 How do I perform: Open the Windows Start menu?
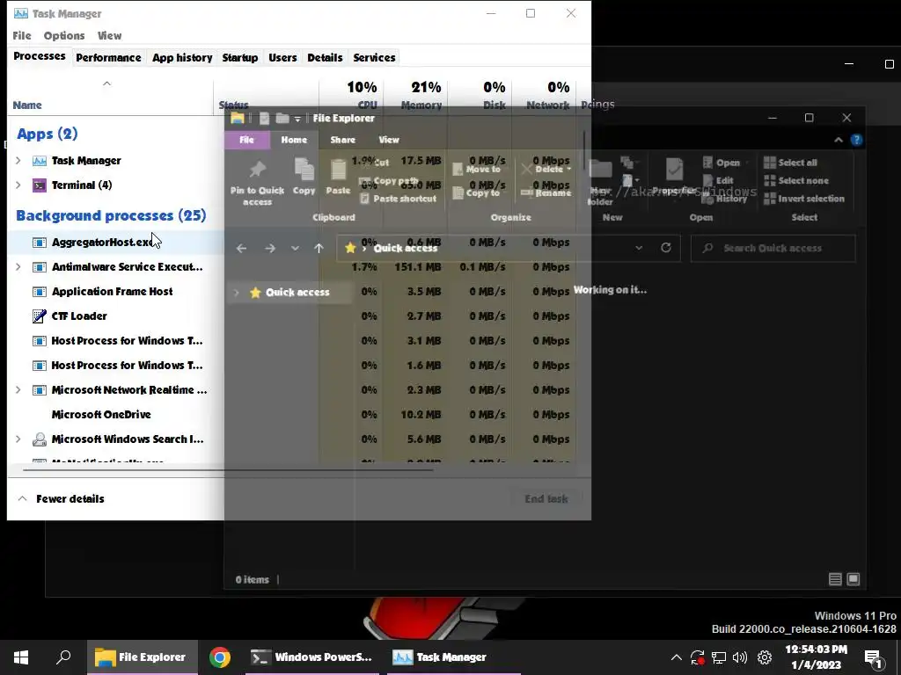(21, 657)
